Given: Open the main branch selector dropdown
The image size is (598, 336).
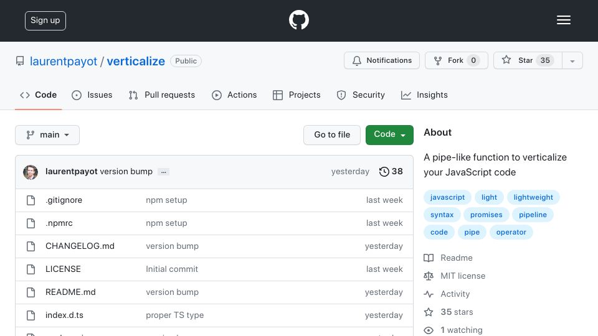Looking at the screenshot, I should pos(47,135).
